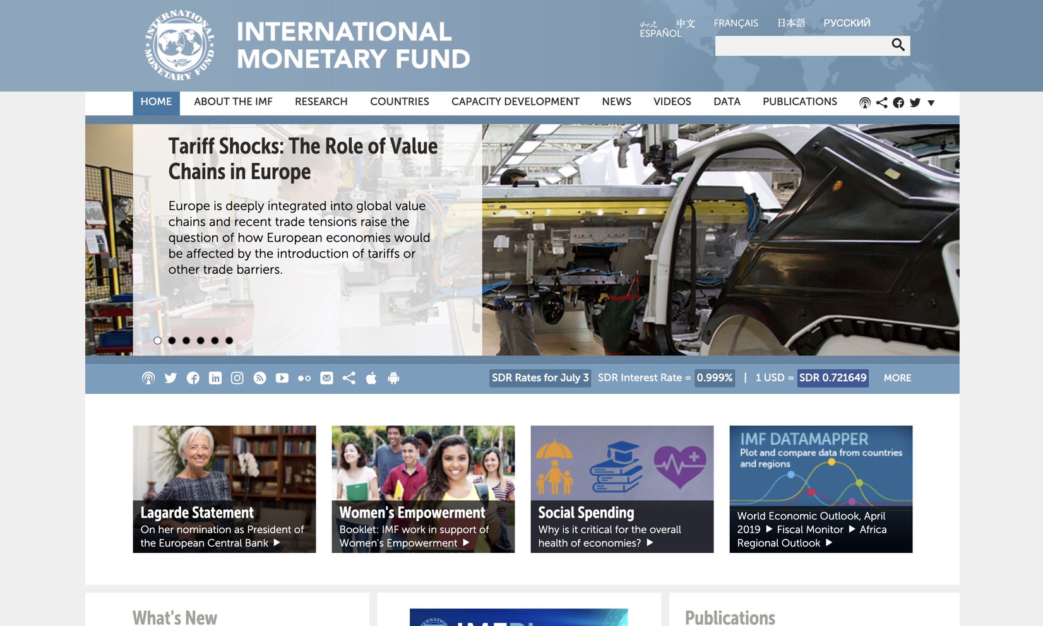The height and width of the screenshot is (626, 1043).
Task: Open IMF Twitter from the blue social bar
Action: pyautogui.click(x=170, y=378)
